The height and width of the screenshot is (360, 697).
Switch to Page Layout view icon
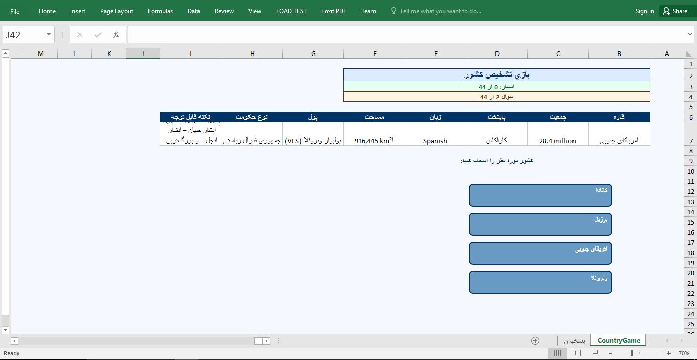(x=577, y=353)
